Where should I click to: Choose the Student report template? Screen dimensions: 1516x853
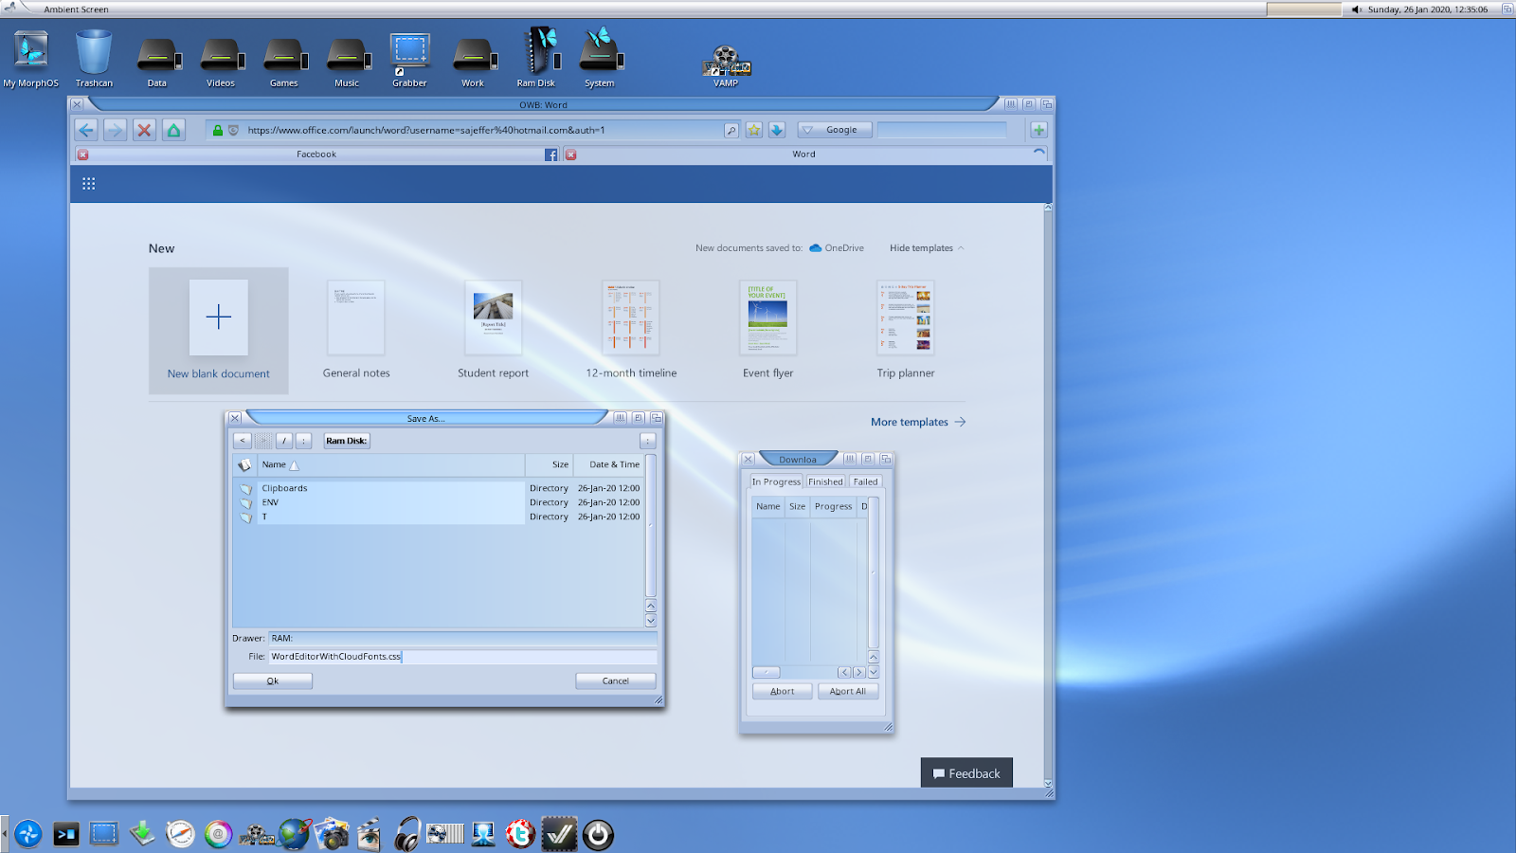click(494, 330)
